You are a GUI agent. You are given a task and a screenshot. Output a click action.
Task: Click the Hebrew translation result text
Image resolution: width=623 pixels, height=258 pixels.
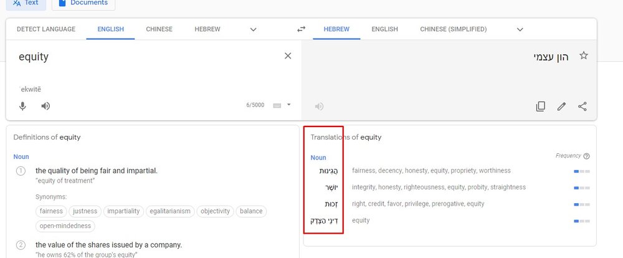[x=551, y=57]
